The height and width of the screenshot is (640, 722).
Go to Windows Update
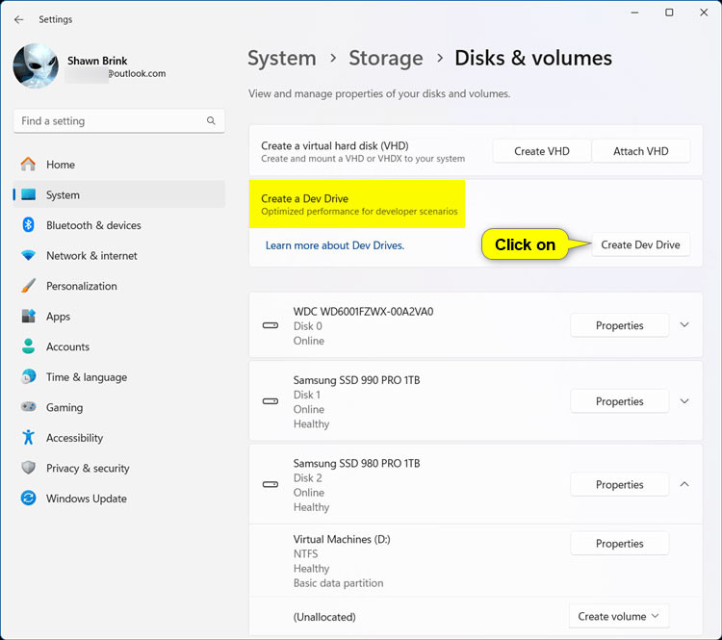pos(118,499)
